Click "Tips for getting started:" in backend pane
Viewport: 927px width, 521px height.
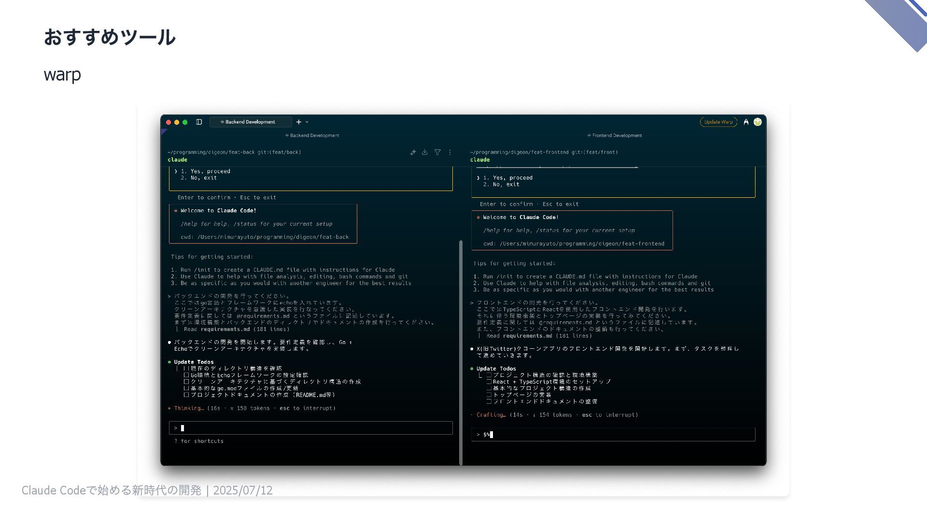[x=211, y=257]
